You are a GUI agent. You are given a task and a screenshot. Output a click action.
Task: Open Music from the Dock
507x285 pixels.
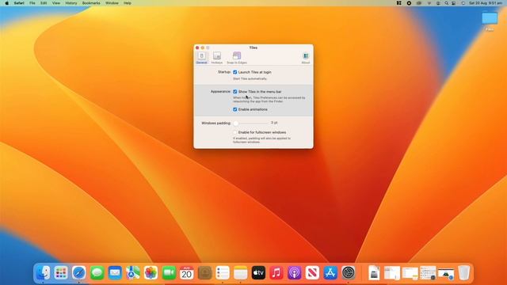276,273
